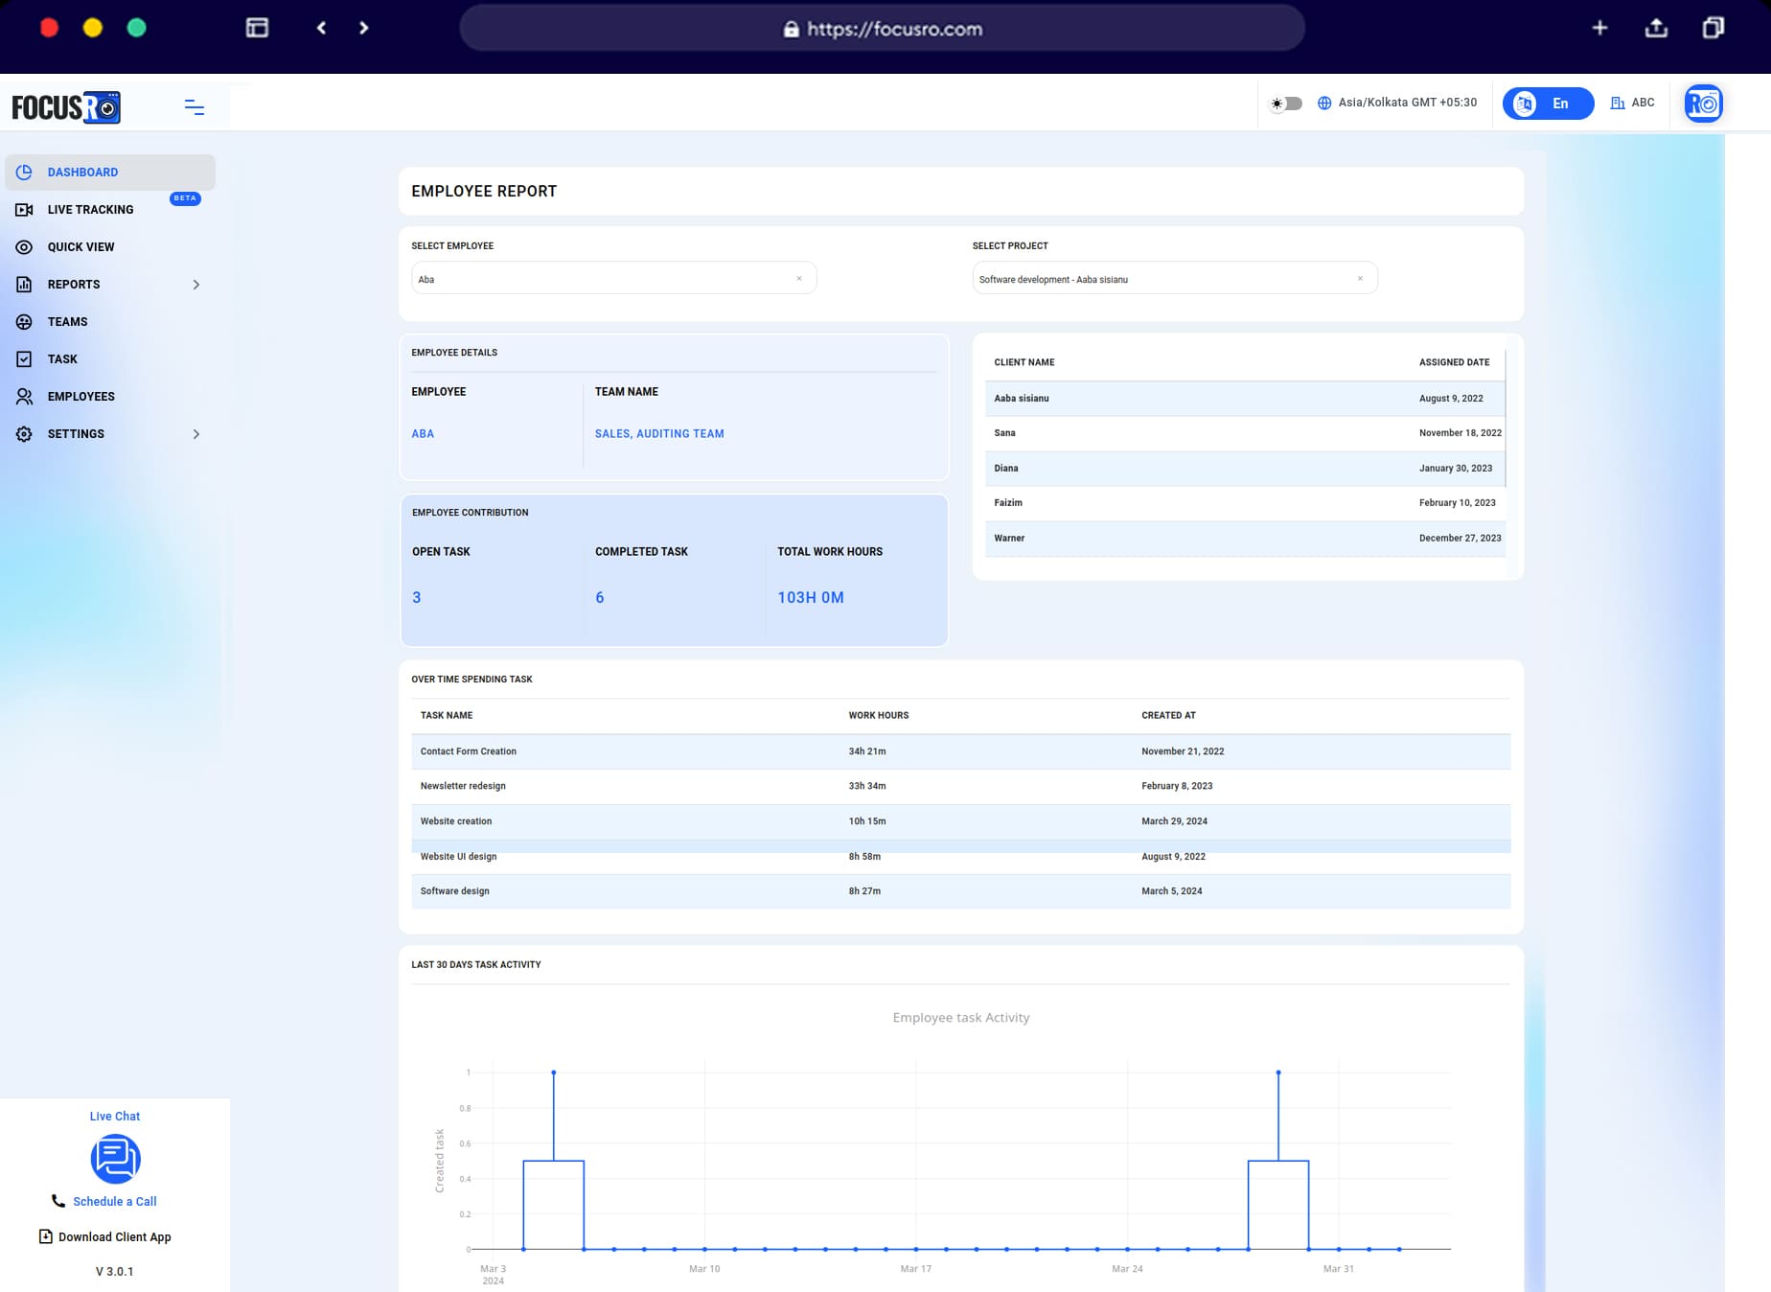Image resolution: width=1771 pixels, height=1292 pixels.
Task: Clear the Select Employee field with the x
Action: point(799,278)
